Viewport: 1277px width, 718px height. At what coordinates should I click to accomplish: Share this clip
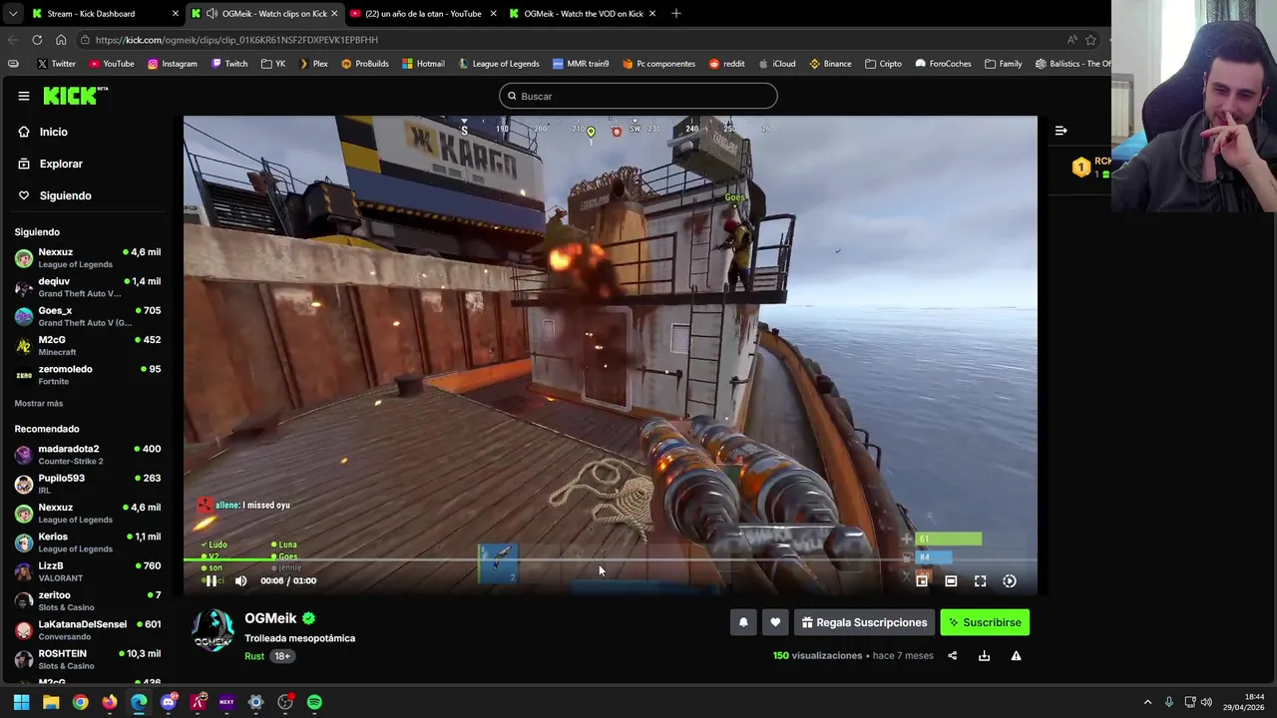952,655
